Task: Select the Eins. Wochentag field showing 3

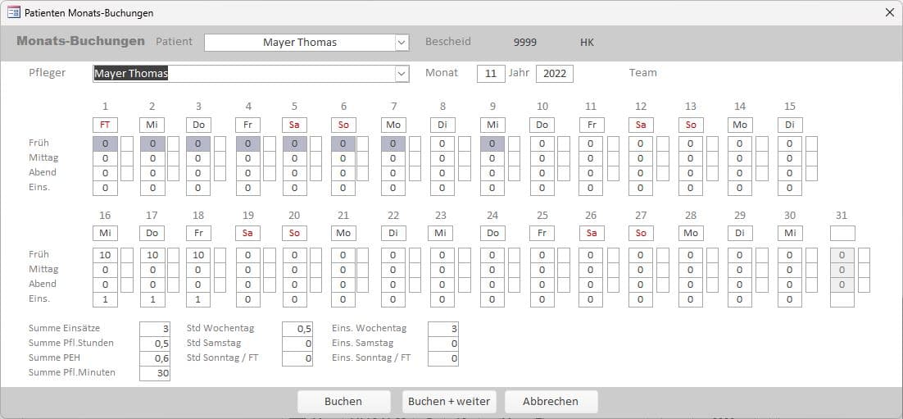Action: (443, 329)
